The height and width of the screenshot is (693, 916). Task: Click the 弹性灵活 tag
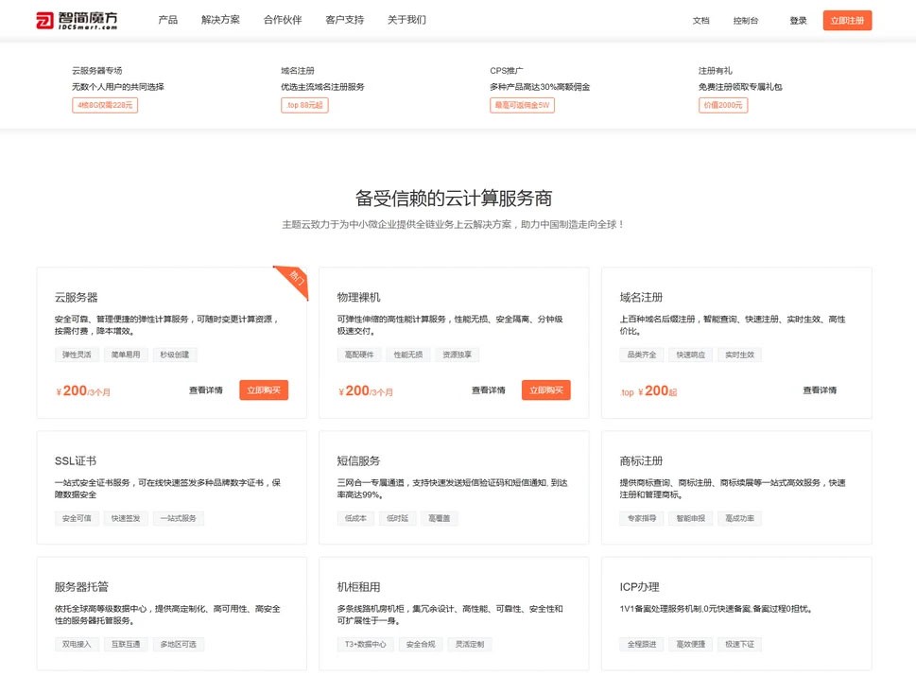[77, 355]
